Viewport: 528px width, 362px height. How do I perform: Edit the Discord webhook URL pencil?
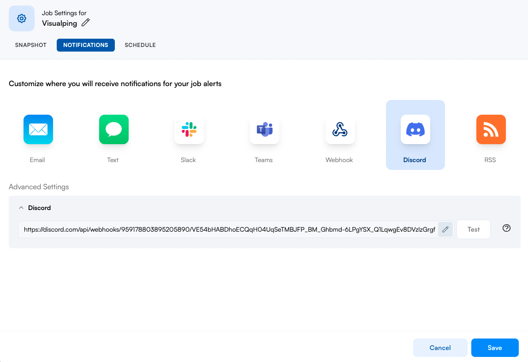click(x=445, y=229)
